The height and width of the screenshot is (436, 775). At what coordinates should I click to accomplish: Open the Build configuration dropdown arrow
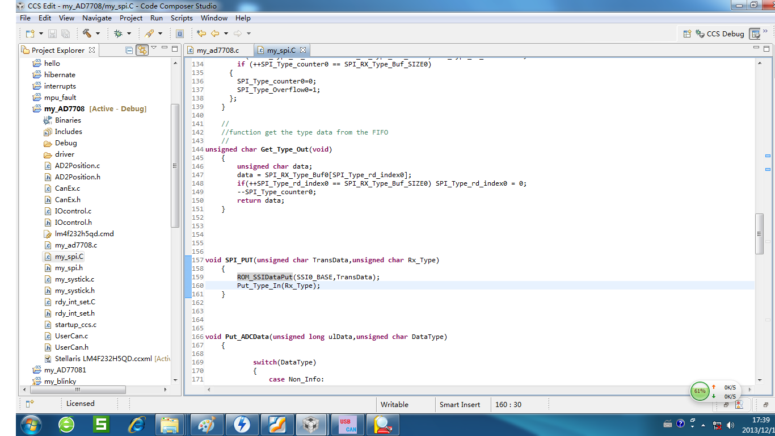coord(98,34)
